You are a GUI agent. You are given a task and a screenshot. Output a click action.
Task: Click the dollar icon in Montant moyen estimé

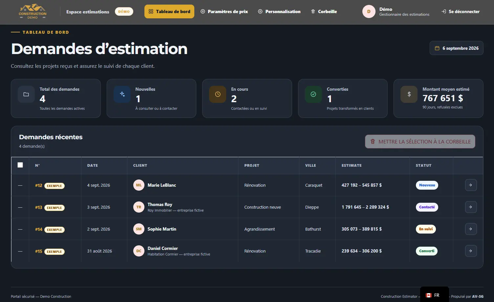pyautogui.click(x=409, y=94)
